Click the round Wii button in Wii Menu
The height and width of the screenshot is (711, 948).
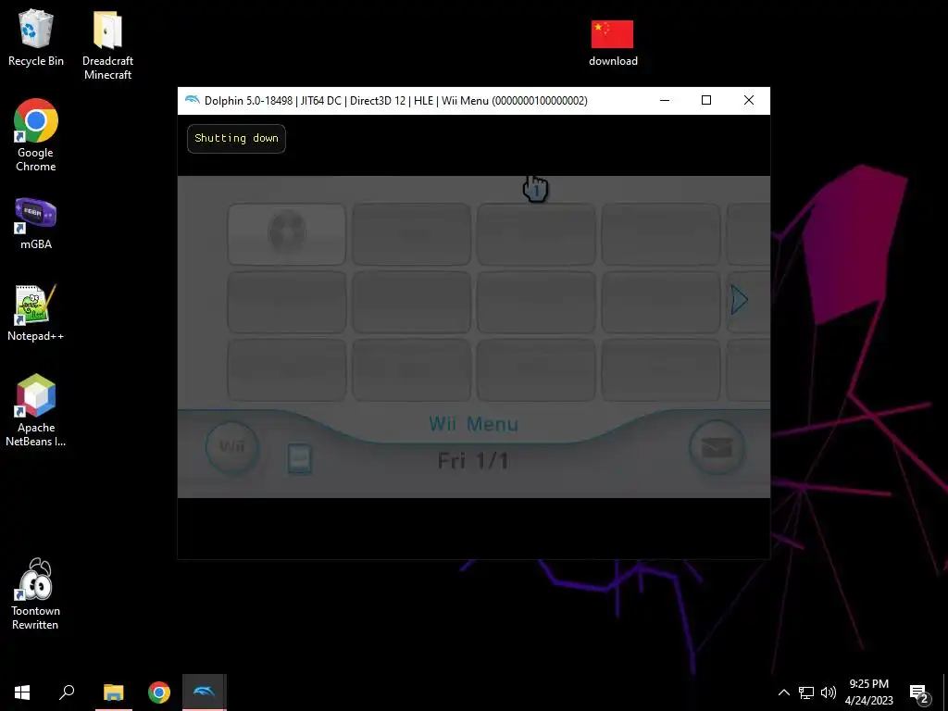[232, 447]
